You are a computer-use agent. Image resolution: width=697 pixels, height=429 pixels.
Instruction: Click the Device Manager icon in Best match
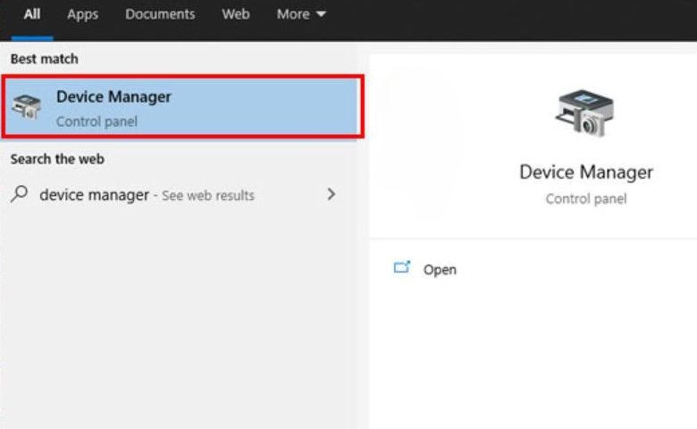pos(27,108)
